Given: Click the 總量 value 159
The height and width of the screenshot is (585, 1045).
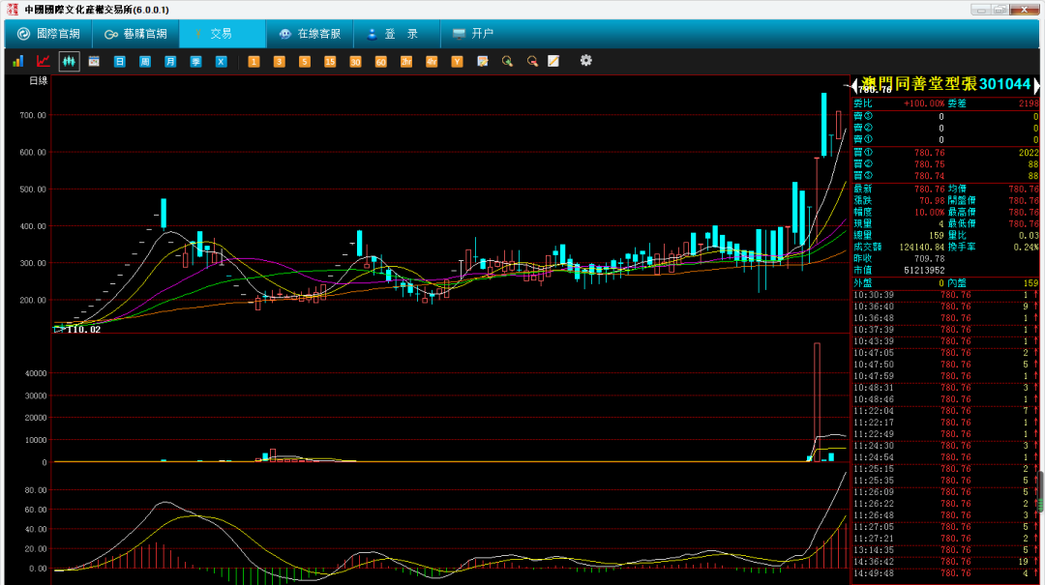Looking at the screenshot, I should coord(937,235).
